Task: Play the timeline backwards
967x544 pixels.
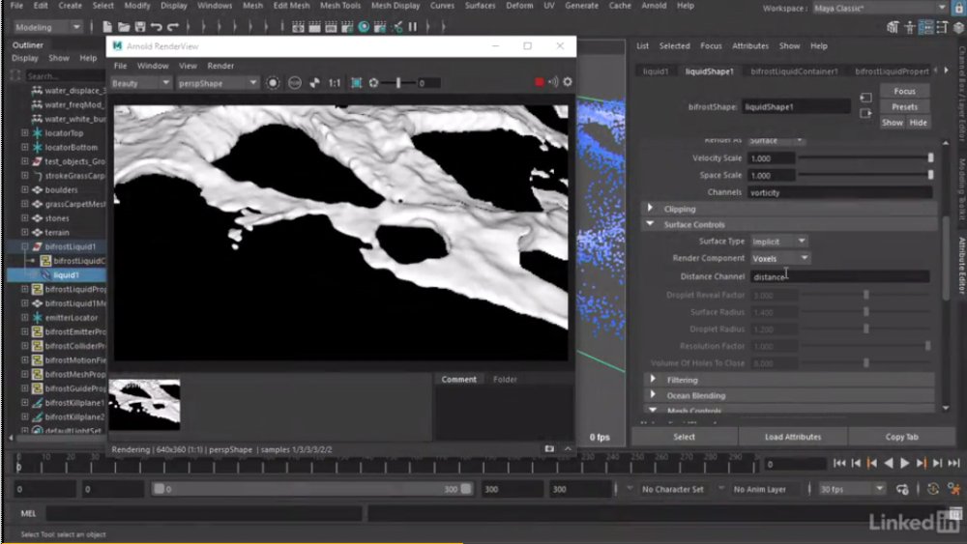Action: pyautogui.click(x=889, y=463)
